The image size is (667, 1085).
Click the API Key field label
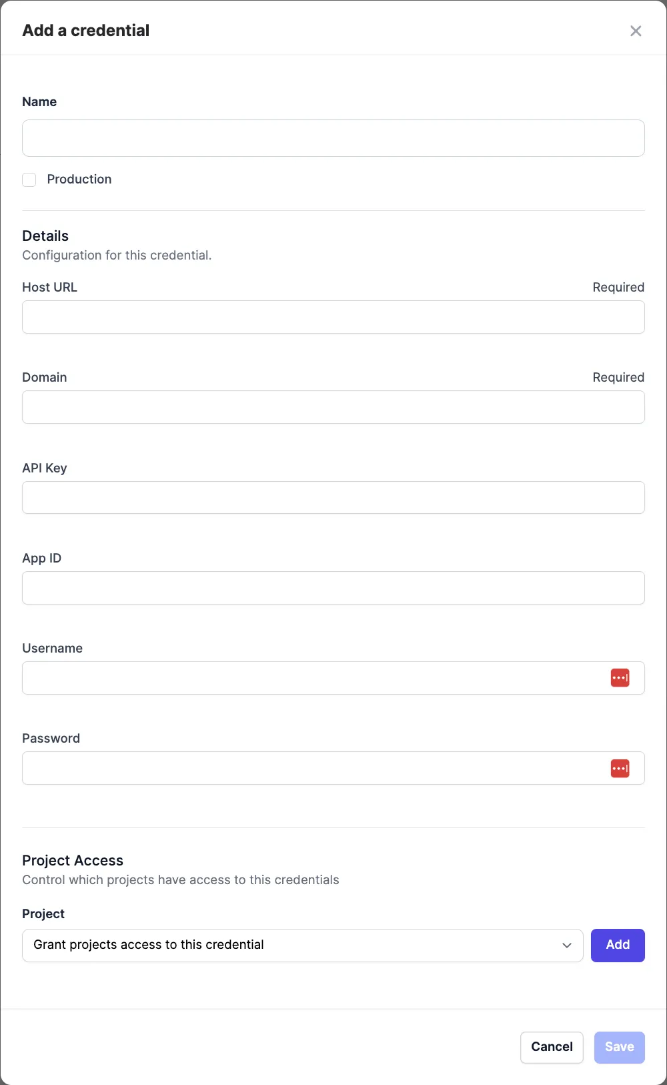[x=45, y=468]
